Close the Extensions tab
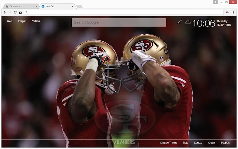The width and height of the screenshot is (238, 149). point(36,6)
